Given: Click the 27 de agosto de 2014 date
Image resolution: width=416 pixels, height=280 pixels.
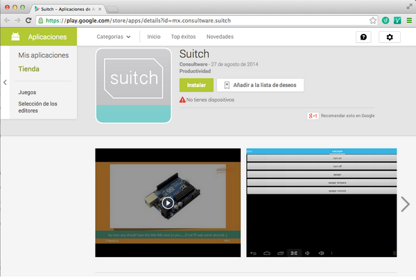Looking at the screenshot, I should pyautogui.click(x=234, y=64).
